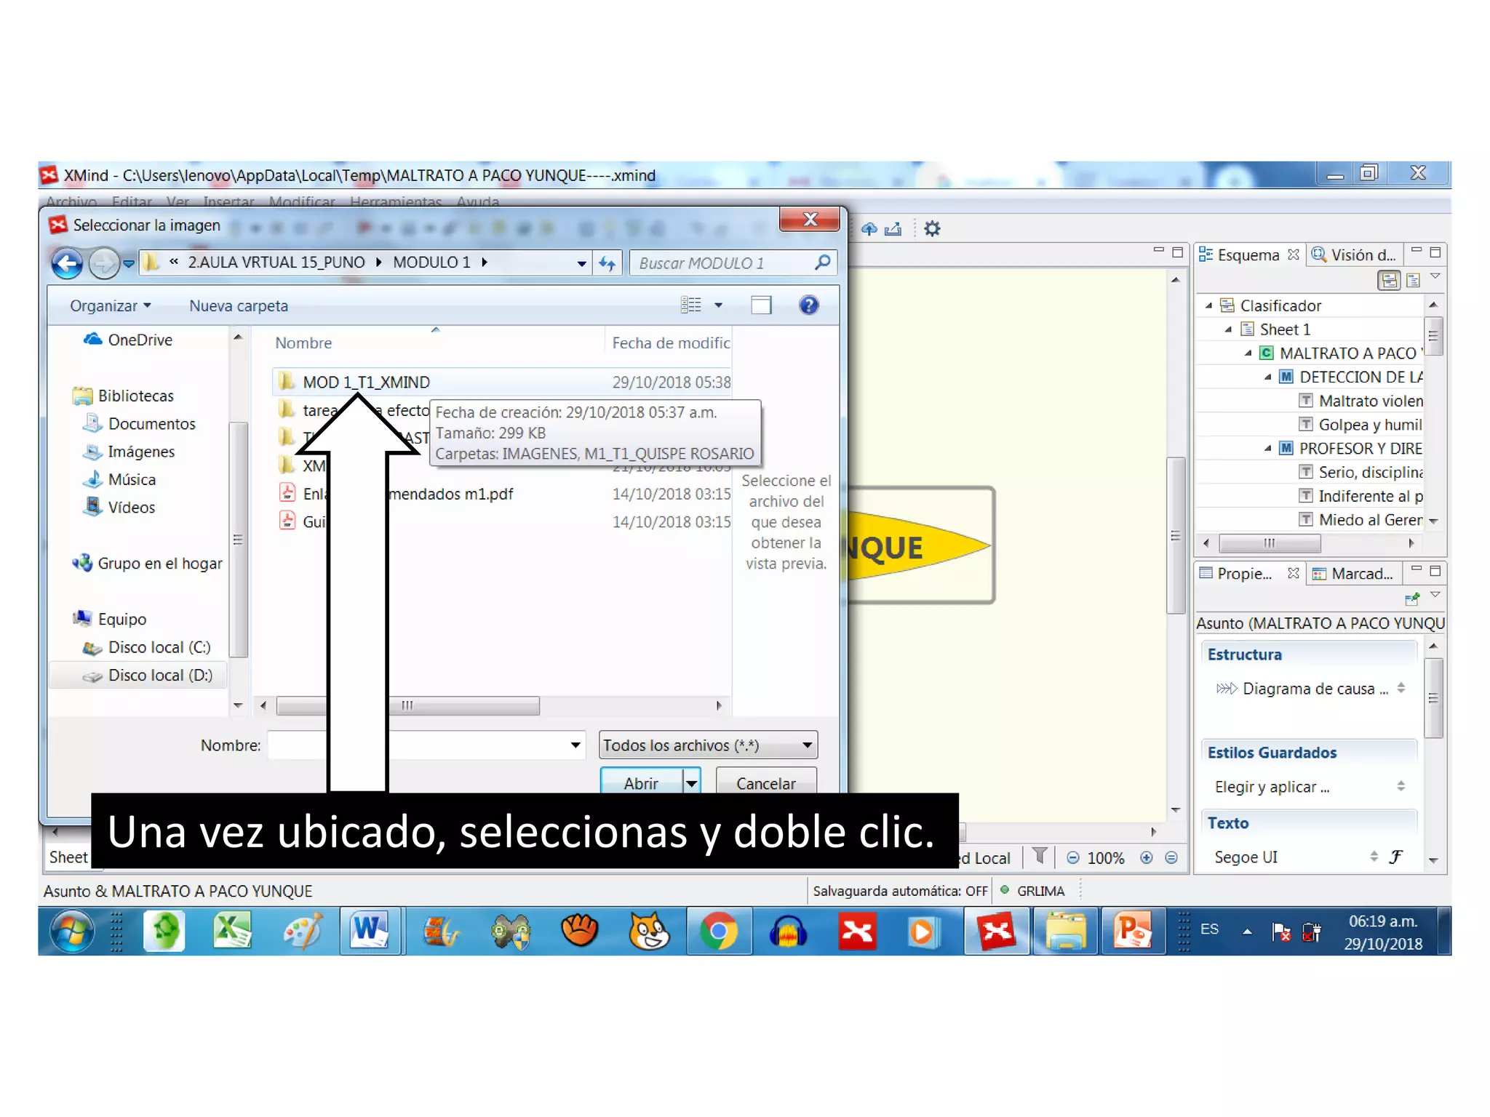This screenshot has height=1117, width=1490.
Task: Select the MOD 1_T1_XMIND folder
Action: point(366,383)
